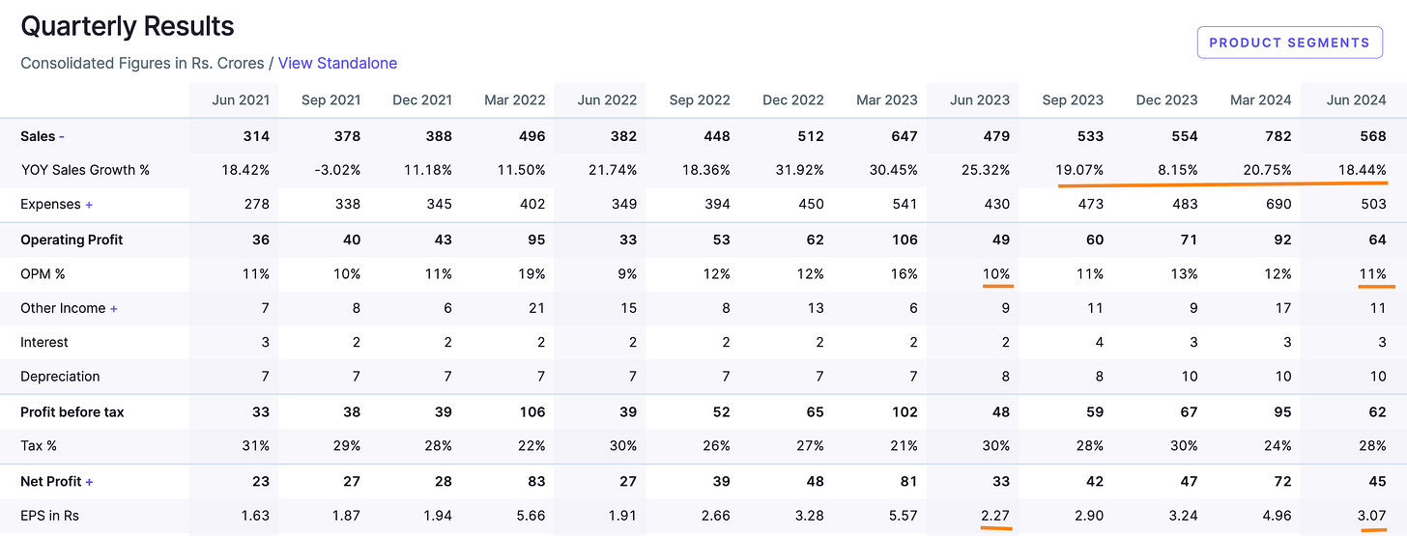1407x536 pixels.
Task: Click the YOY growth value 8.15%
Action: tap(1176, 170)
